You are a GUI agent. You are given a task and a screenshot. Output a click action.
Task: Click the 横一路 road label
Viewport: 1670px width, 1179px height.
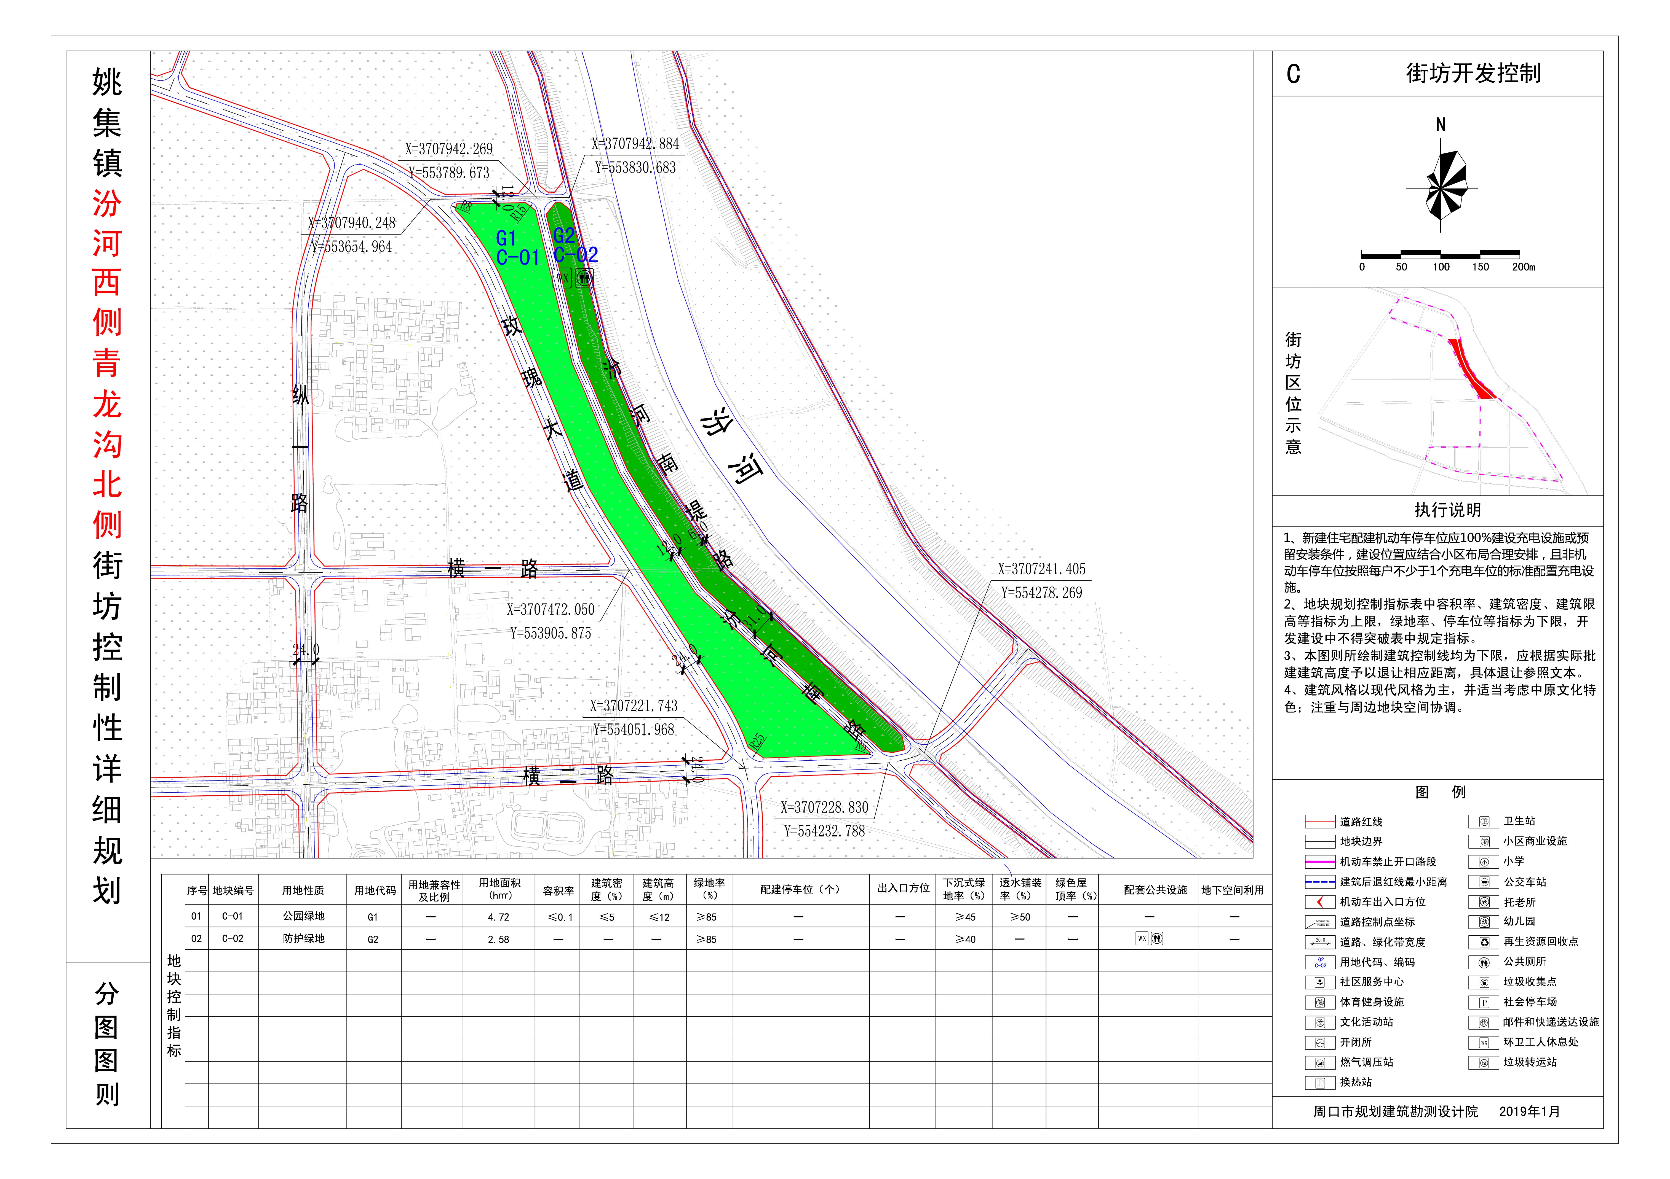click(x=493, y=569)
